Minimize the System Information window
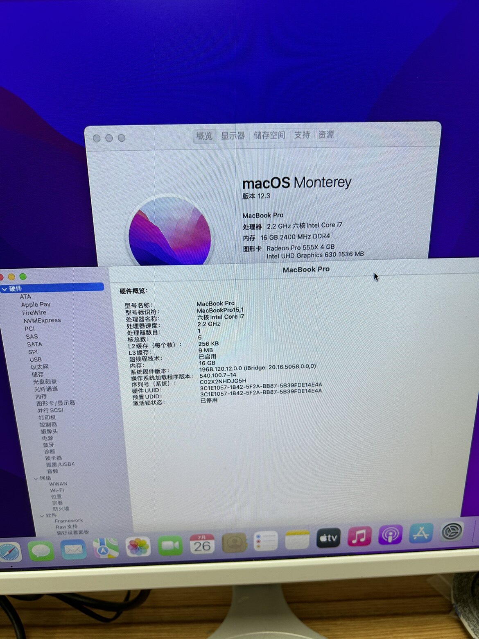Screen dimensions: 479x639 11,277
